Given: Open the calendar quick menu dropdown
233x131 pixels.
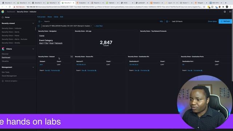Looking at the screenshot, I should tap(168, 21).
